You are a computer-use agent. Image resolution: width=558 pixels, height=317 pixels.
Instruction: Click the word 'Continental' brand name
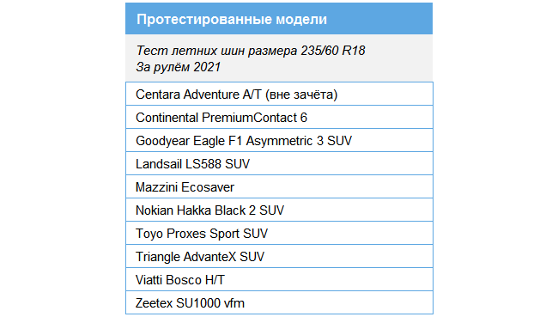pos(167,118)
